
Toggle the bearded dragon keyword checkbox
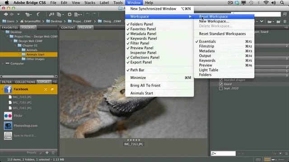[x=221, y=80]
